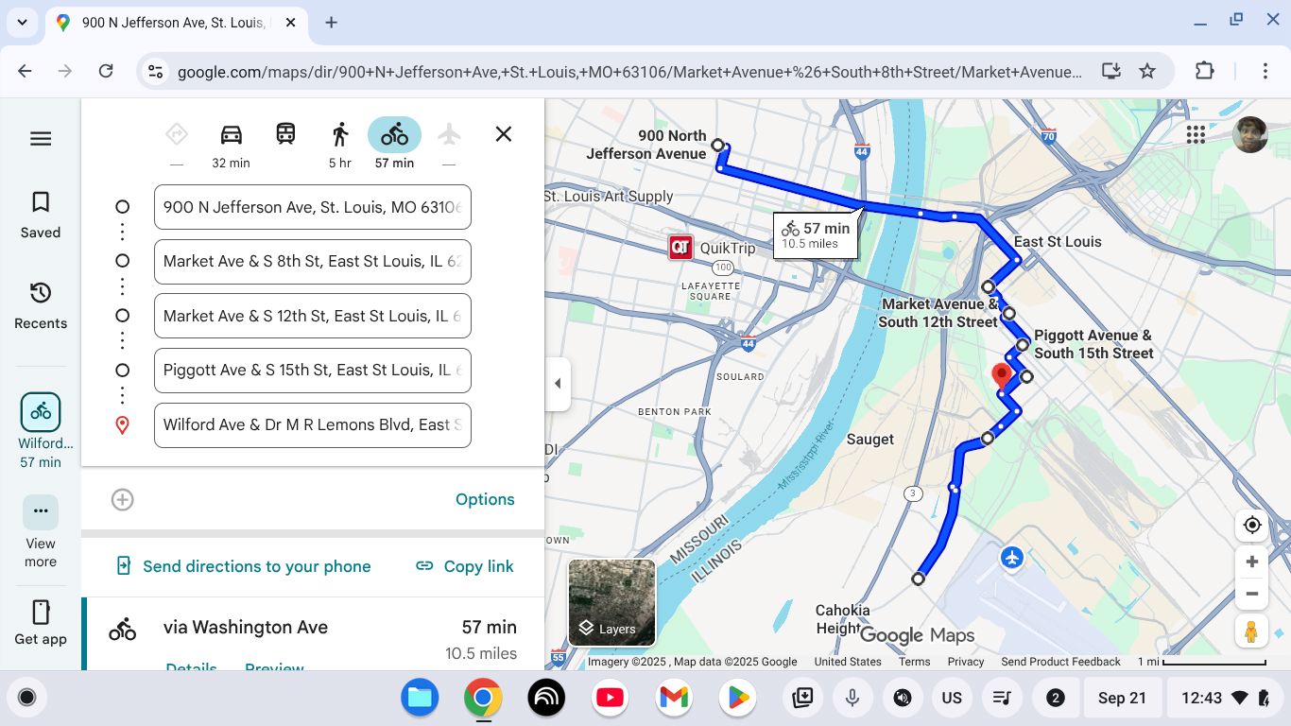Select the Cycling travel mode
This screenshot has height=726, width=1291.
(394, 134)
